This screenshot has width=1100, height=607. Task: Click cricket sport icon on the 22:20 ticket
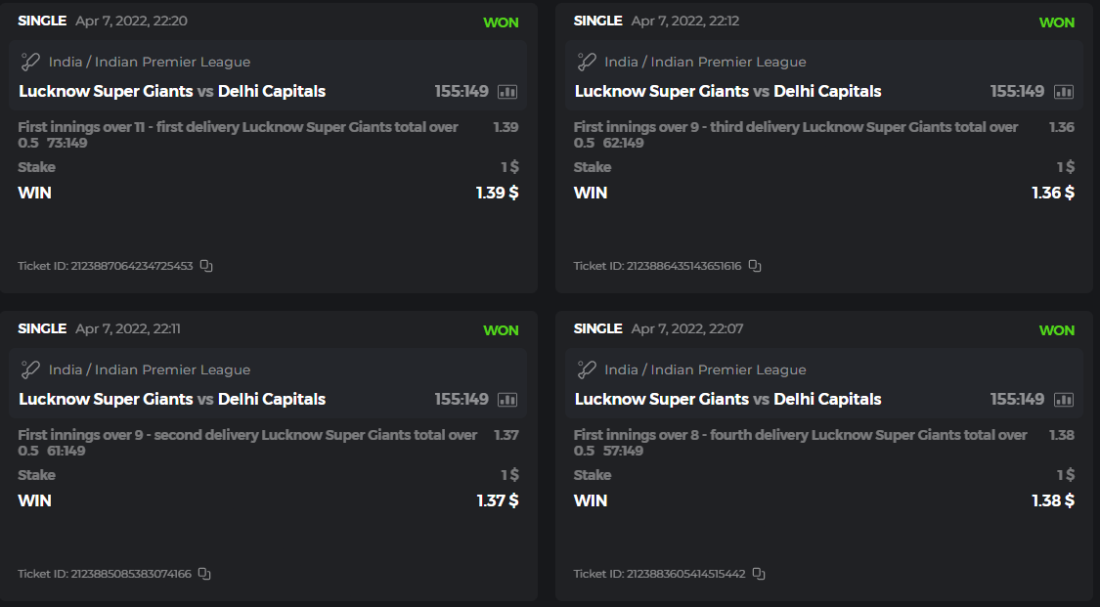pyautogui.click(x=30, y=62)
